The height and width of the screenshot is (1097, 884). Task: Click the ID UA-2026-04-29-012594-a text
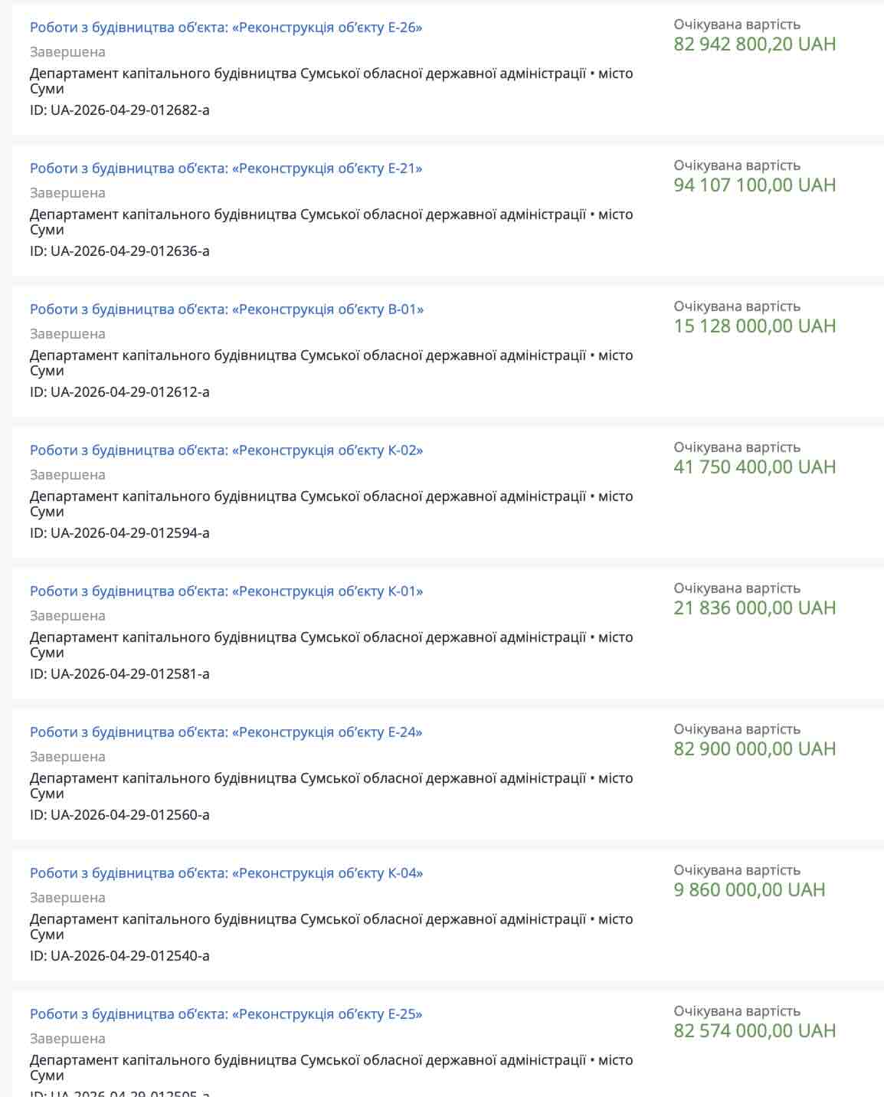(x=120, y=533)
